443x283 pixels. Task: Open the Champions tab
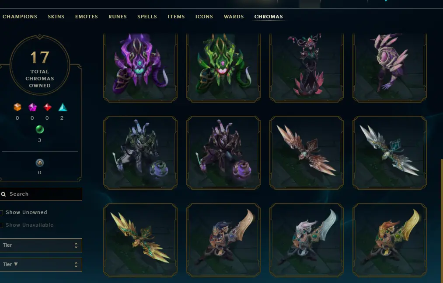tap(20, 17)
